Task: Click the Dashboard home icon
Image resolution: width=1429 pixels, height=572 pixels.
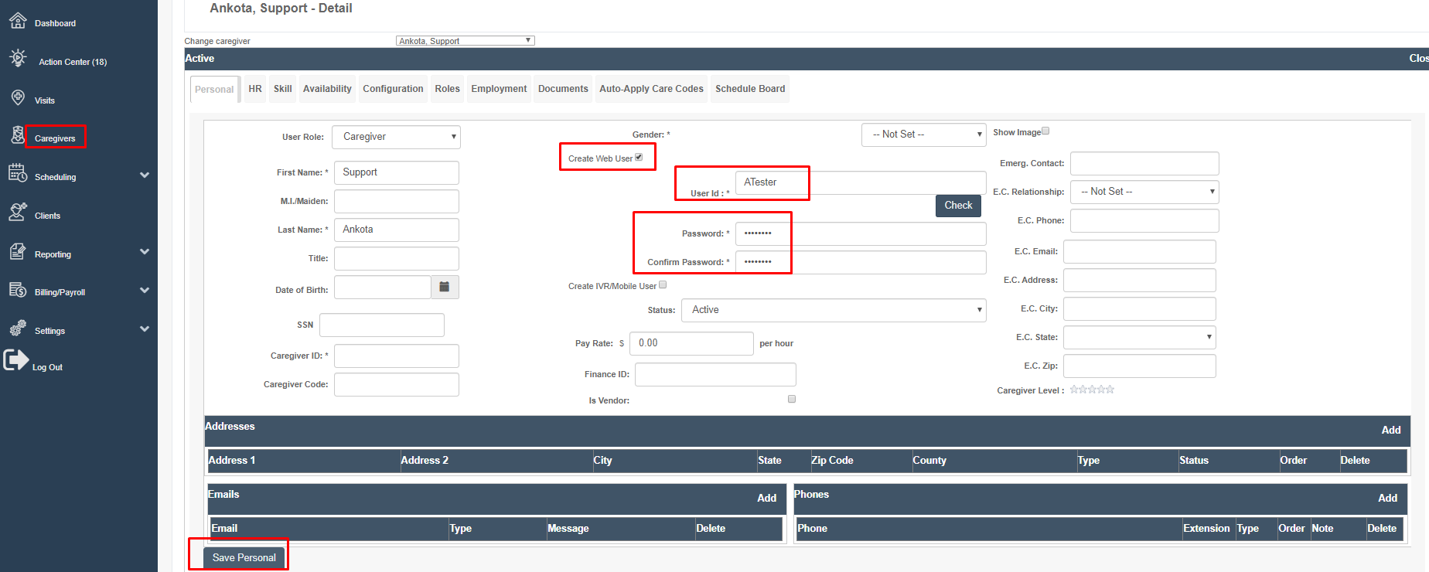Action: [18, 21]
